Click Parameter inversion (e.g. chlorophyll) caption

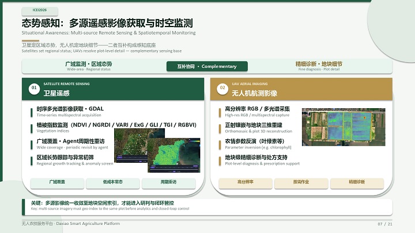pyautogui.click(x=258, y=147)
